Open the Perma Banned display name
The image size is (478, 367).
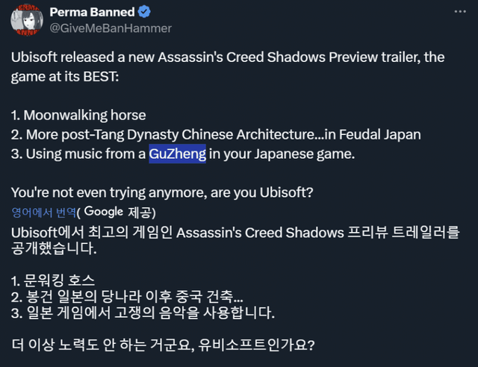pos(93,13)
